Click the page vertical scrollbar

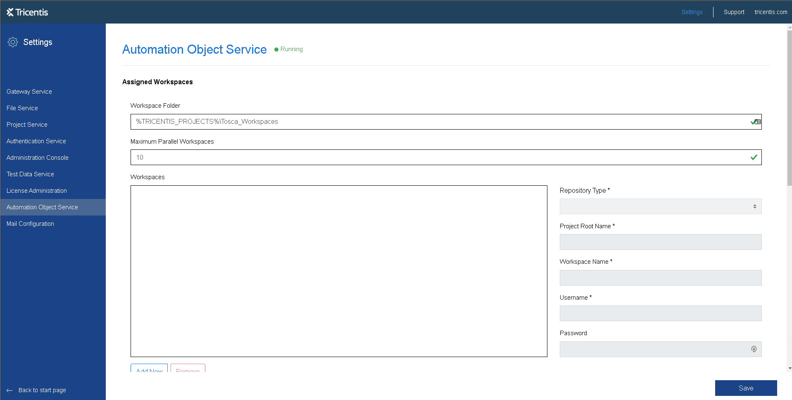(789, 107)
